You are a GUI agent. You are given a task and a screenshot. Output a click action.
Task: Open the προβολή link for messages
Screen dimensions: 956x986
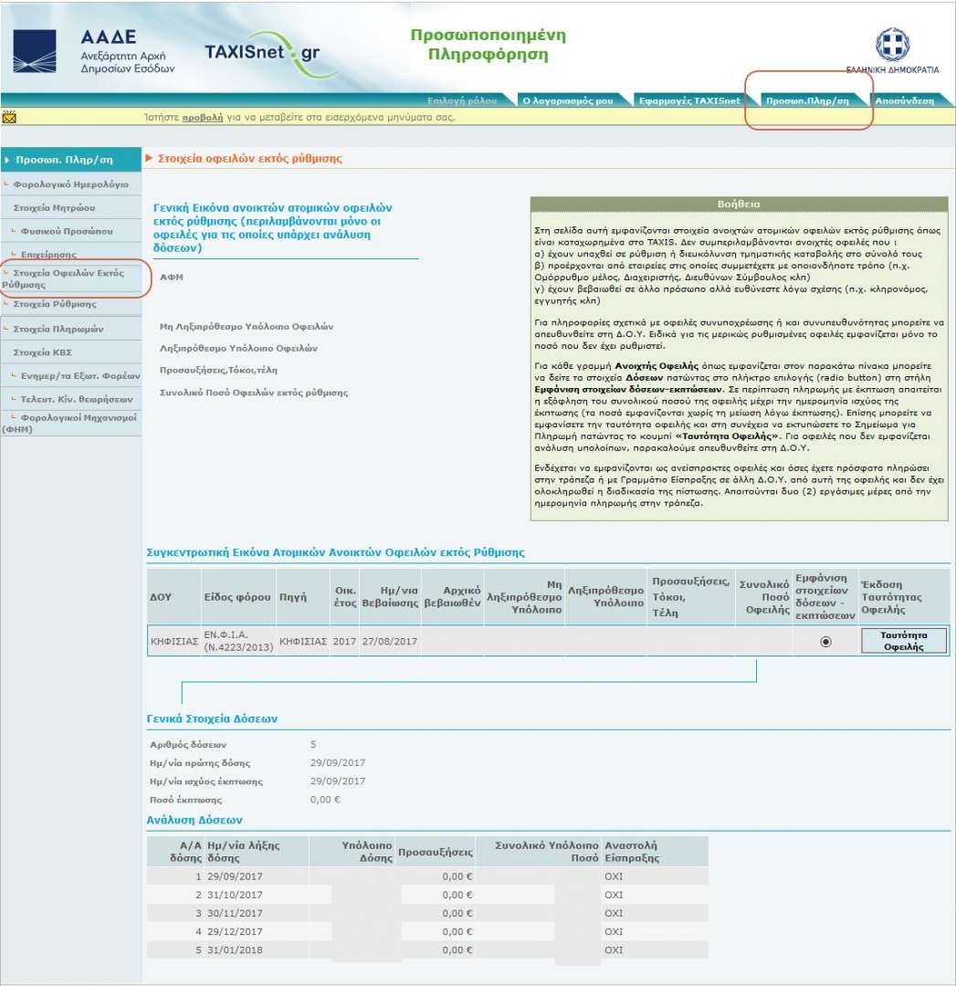click(201, 118)
